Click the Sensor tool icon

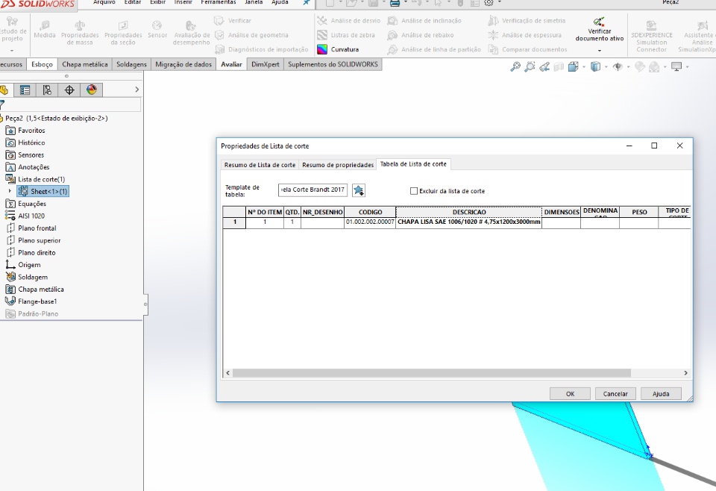(x=157, y=25)
